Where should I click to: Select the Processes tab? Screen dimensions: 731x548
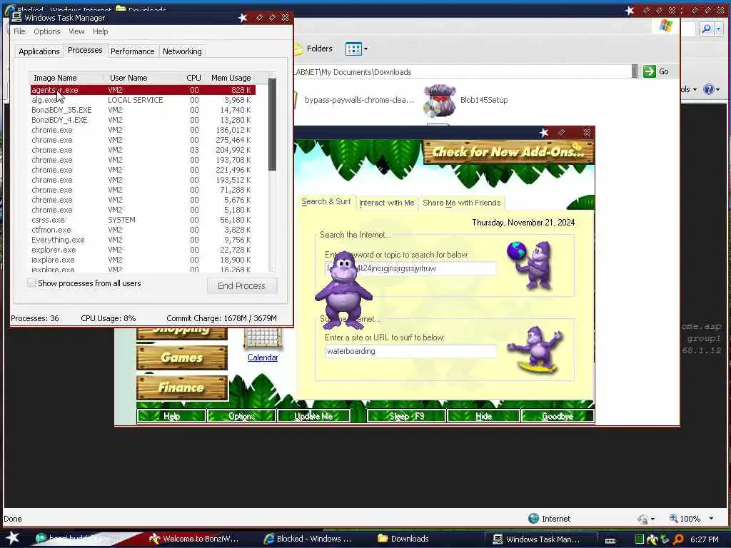[85, 51]
